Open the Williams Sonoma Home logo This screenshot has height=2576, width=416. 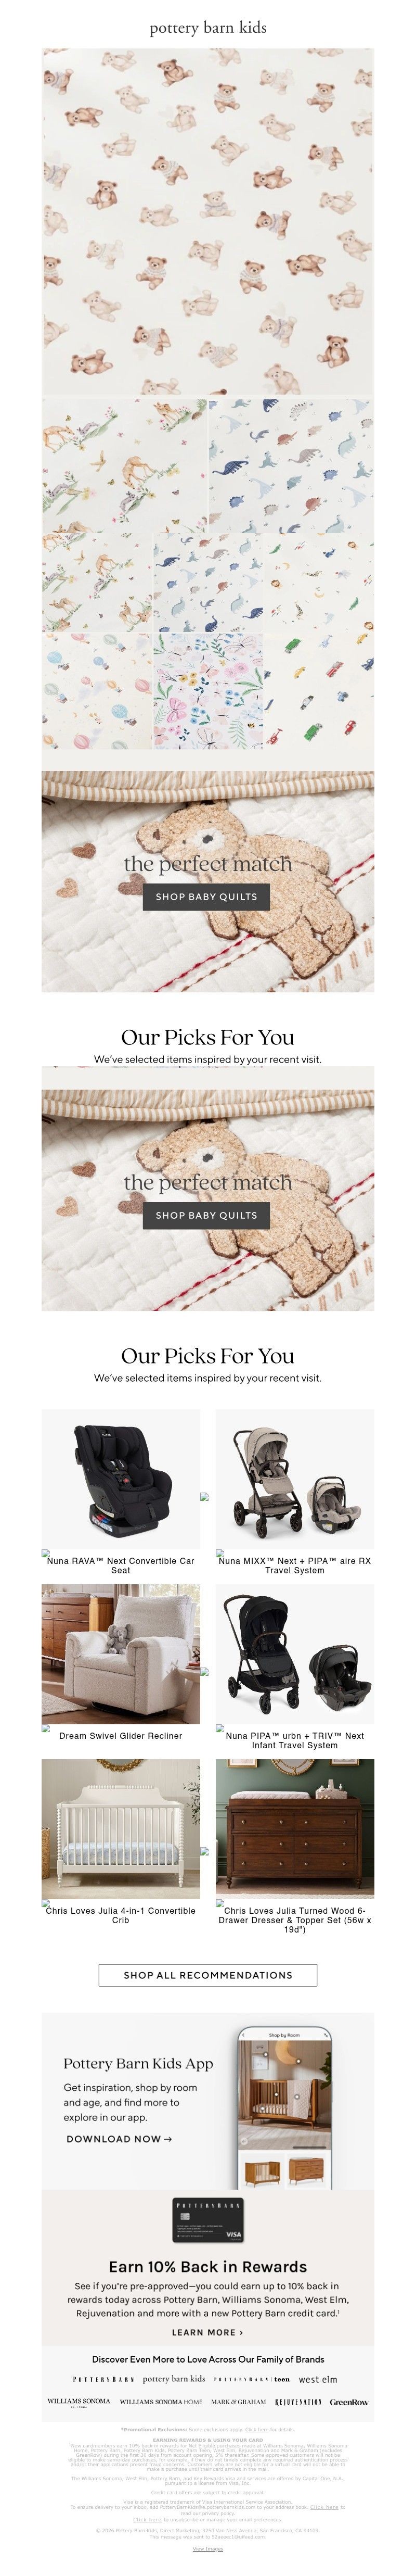coord(161,2401)
